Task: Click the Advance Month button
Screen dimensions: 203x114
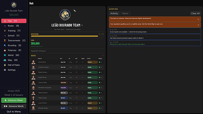Action: click(14, 106)
